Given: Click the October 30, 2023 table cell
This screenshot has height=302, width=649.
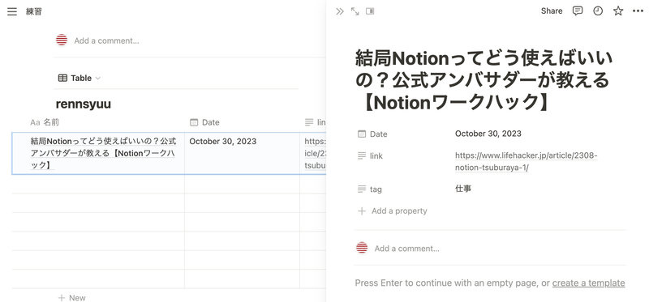Looking at the screenshot, I should pos(242,153).
